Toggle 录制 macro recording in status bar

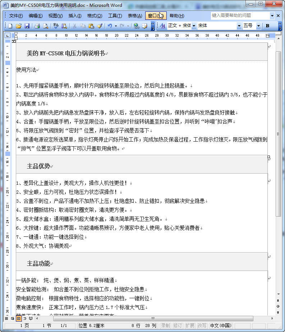tap(166, 326)
